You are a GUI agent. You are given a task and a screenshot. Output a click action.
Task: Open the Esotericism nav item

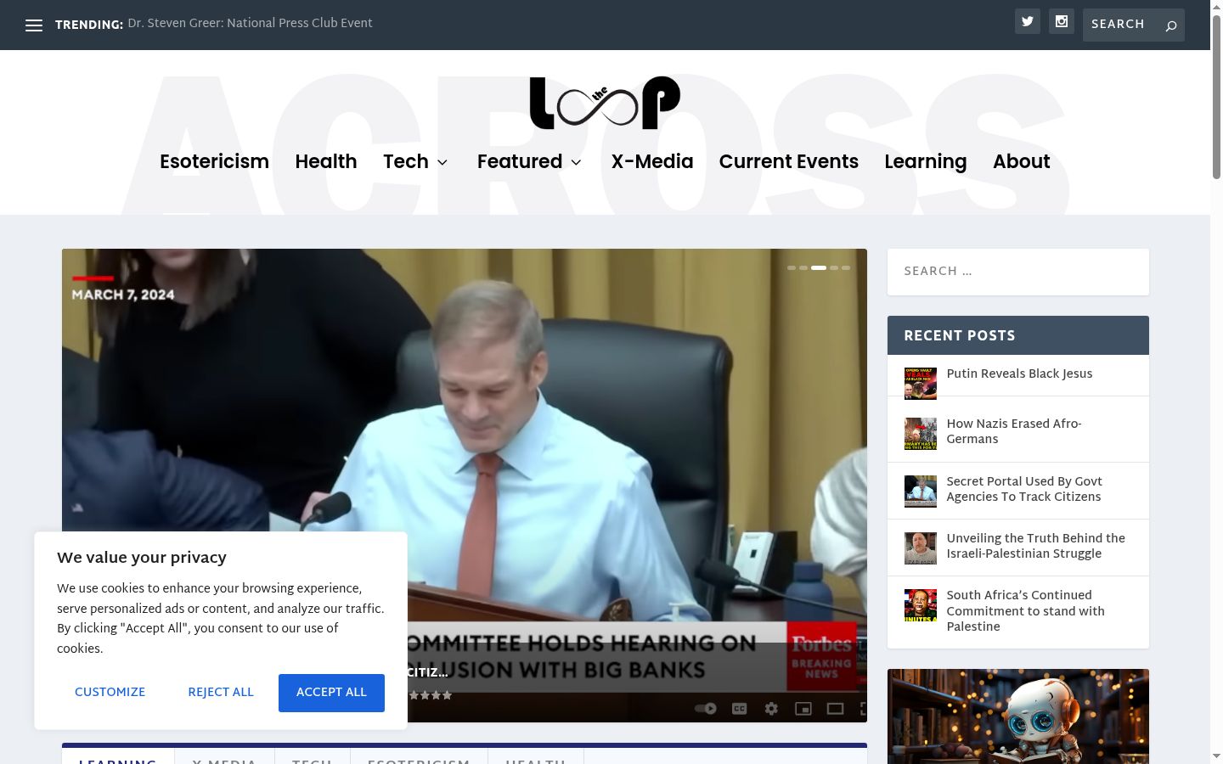coord(214,161)
